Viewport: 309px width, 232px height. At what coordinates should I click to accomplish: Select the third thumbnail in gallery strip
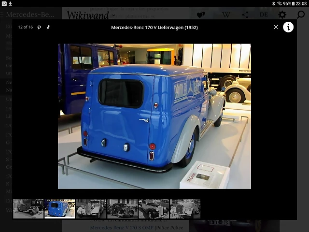click(x=91, y=209)
